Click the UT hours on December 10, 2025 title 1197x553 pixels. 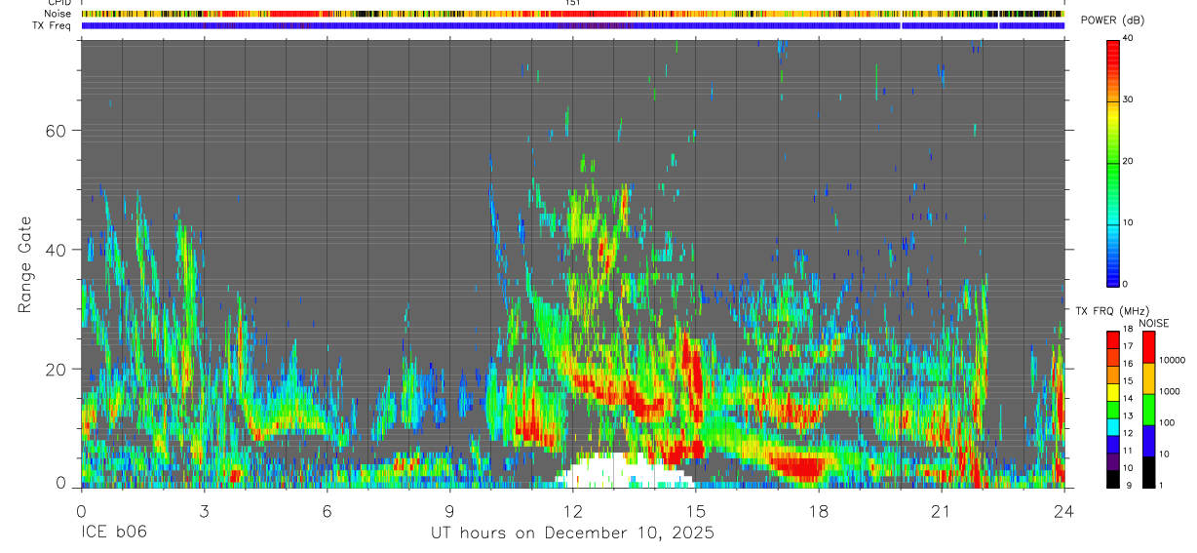click(572, 533)
